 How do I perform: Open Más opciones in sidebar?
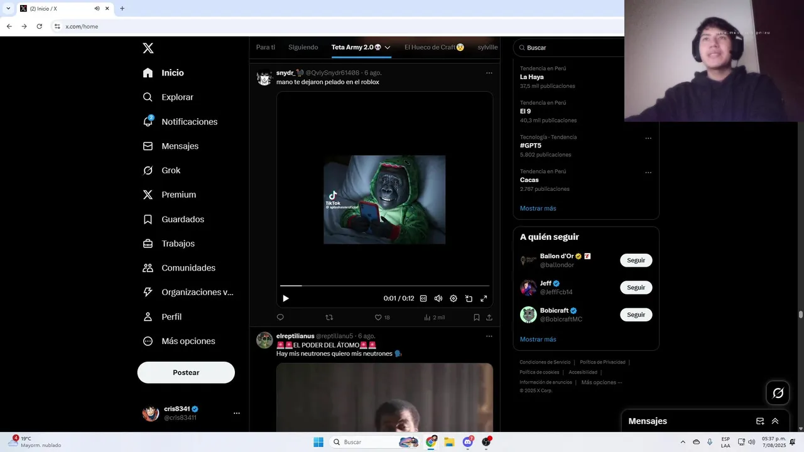[179, 341]
